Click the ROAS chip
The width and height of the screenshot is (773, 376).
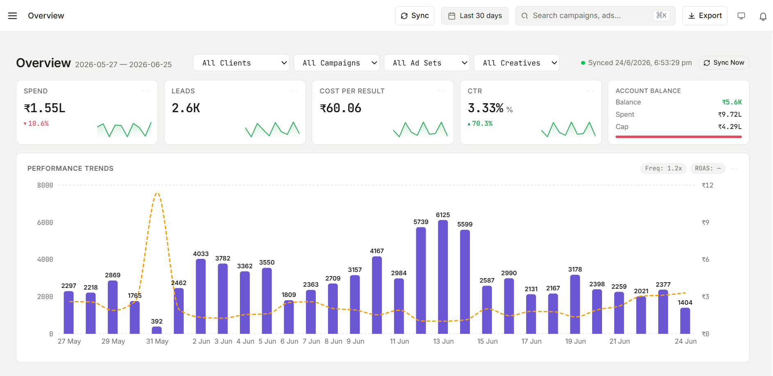click(708, 168)
